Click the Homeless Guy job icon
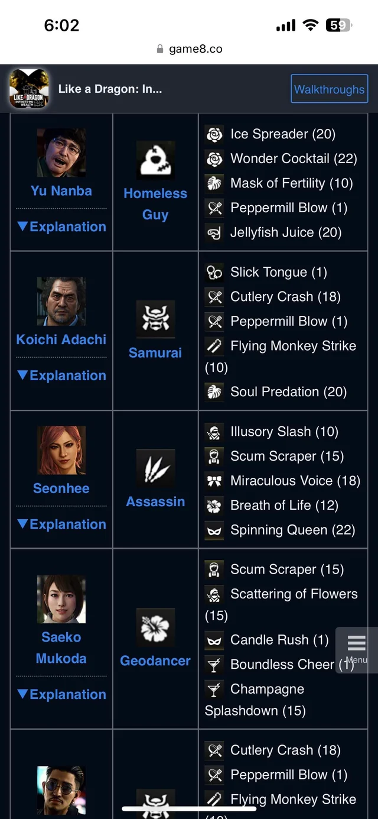The image size is (378, 819). click(x=155, y=158)
